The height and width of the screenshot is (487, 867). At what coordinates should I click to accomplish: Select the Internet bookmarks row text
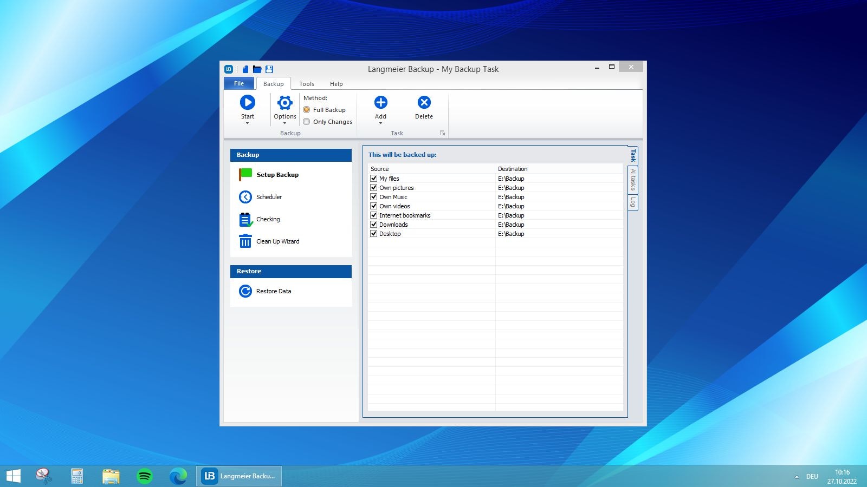pos(405,215)
